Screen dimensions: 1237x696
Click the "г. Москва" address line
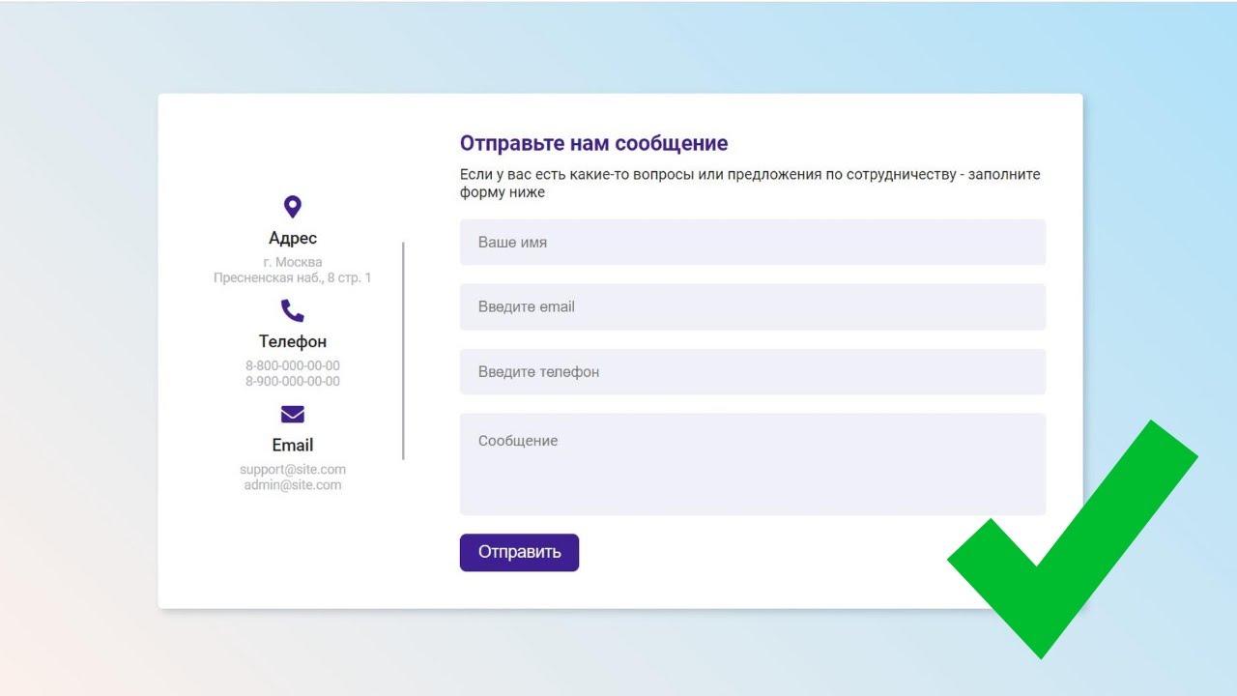point(293,262)
